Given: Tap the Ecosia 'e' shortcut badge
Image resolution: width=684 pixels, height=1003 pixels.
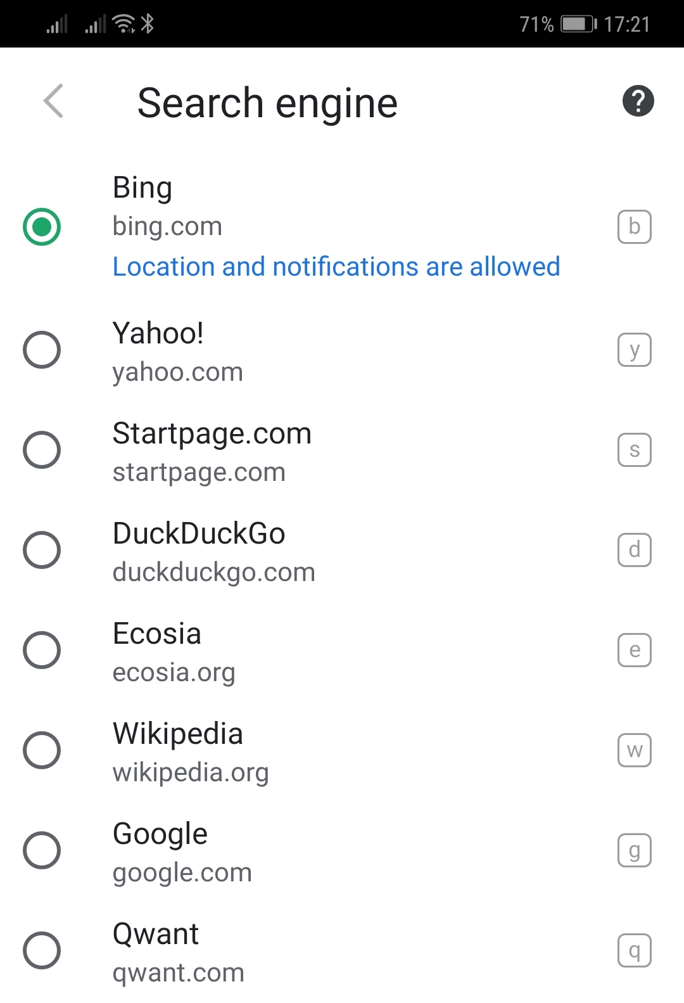Looking at the screenshot, I should 635,650.
